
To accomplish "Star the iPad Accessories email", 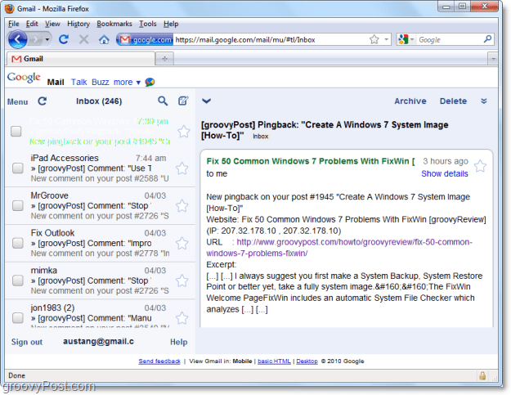I will coord(182,168).
